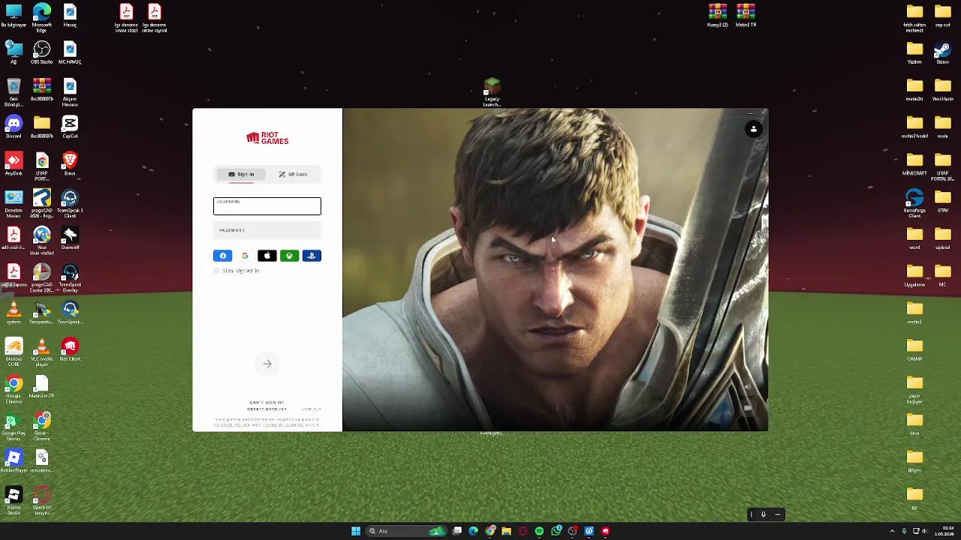Open Spotify from the taskbar

coord(539,531)
